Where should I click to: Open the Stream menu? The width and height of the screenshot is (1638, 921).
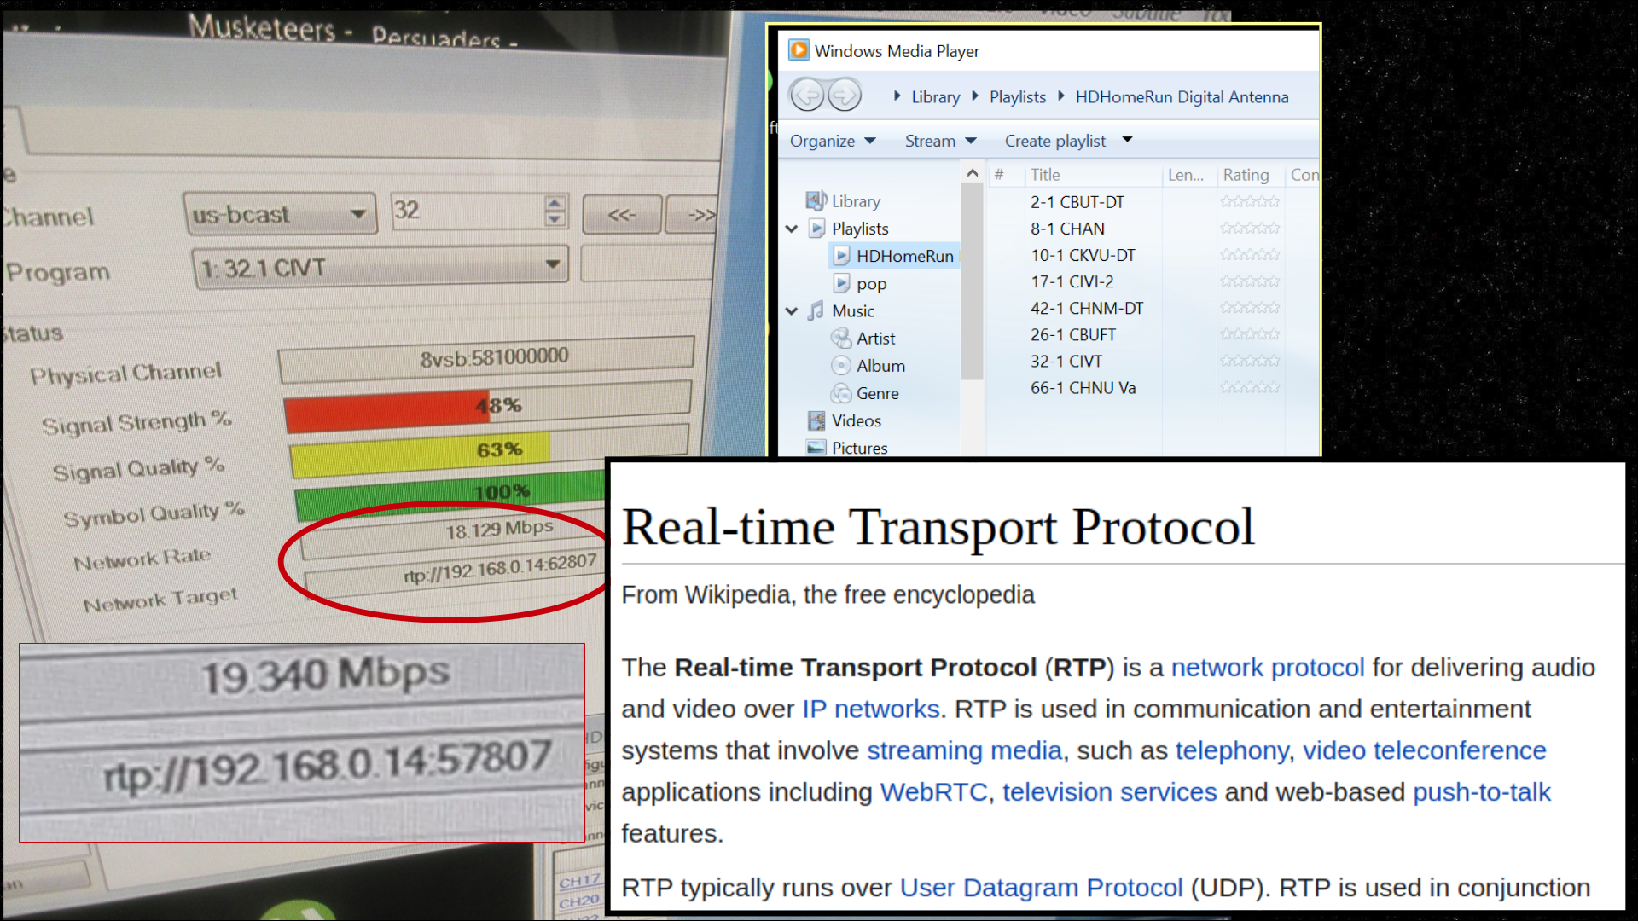939,141
